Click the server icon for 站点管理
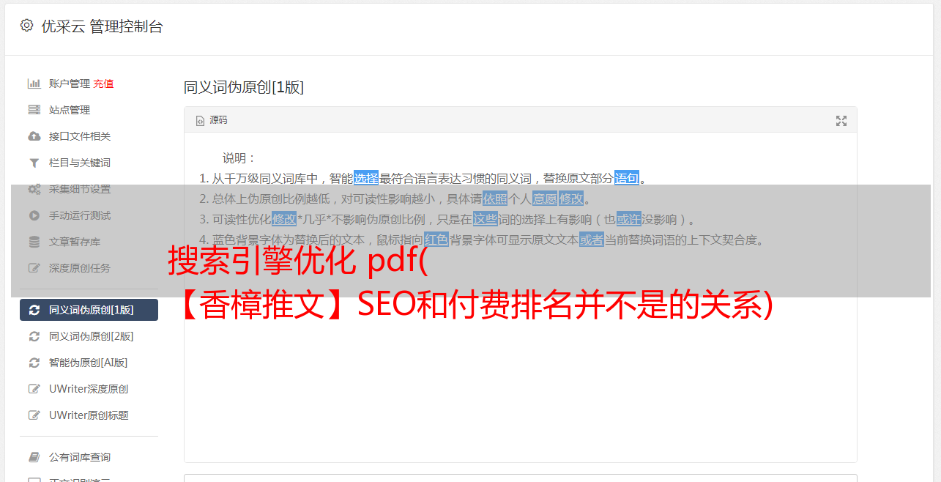 [x=34, y=110]
